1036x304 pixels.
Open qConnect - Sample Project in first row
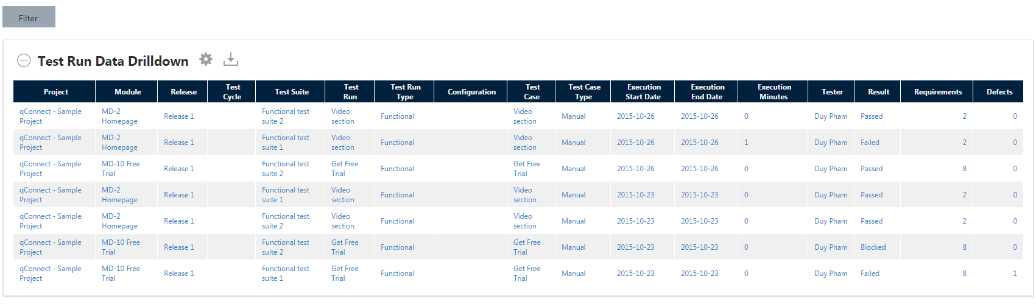pyautogui.click(x=50, y=116)
